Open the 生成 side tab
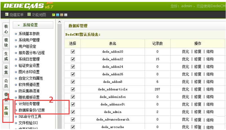Screen dimensions: 226x130 coord(6,56)
